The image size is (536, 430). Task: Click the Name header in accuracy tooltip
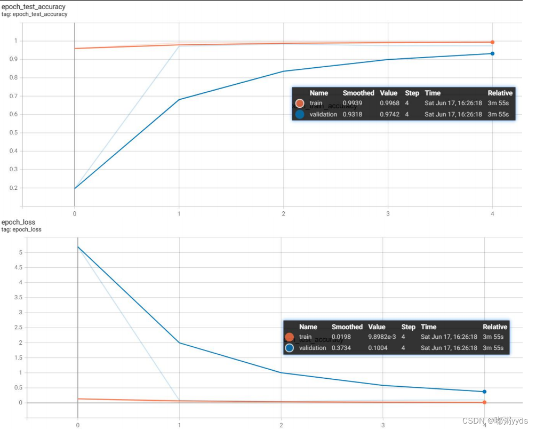coord(318,93)
